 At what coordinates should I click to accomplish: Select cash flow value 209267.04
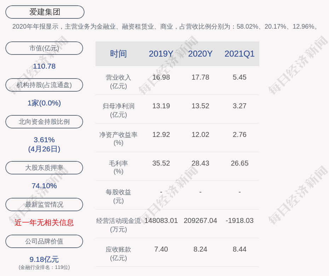pyautogui.click(x=200, y=220)
